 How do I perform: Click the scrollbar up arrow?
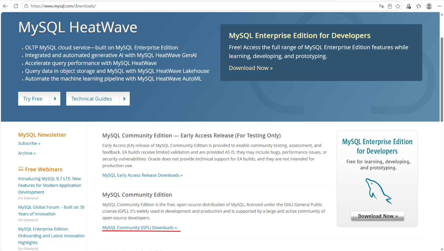(x=442, y=14)
